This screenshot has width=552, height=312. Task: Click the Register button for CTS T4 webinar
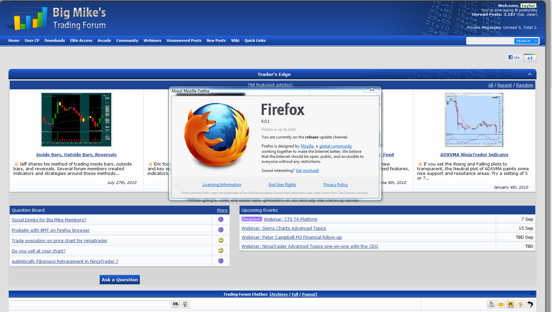(252, 219)
